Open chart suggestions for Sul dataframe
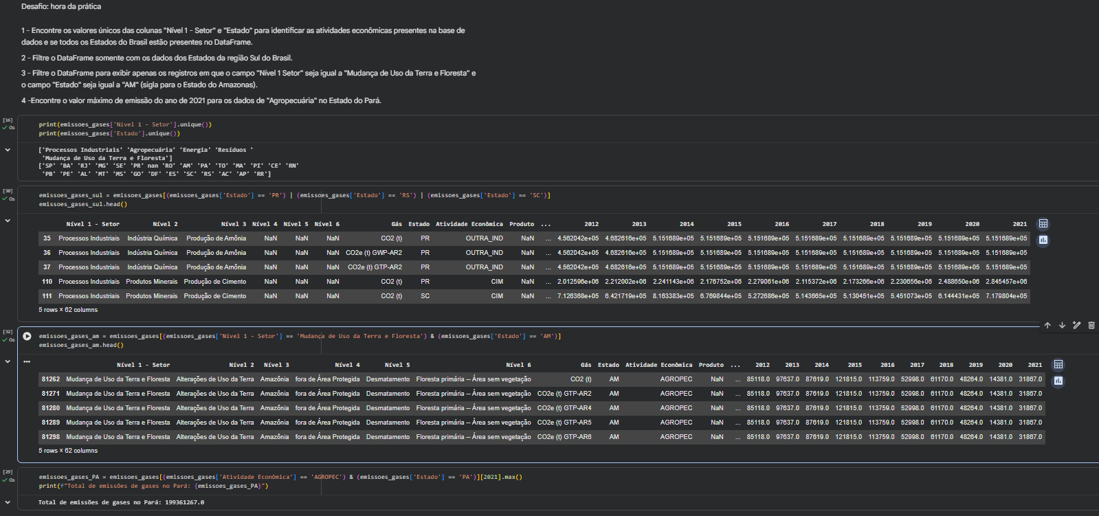This screenshot has width=1099, height=516. coord(1043,240)
